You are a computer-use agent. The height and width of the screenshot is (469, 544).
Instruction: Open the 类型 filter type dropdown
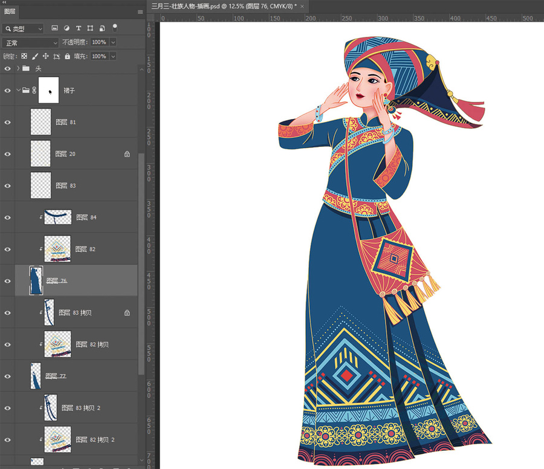tap(23, 29)
